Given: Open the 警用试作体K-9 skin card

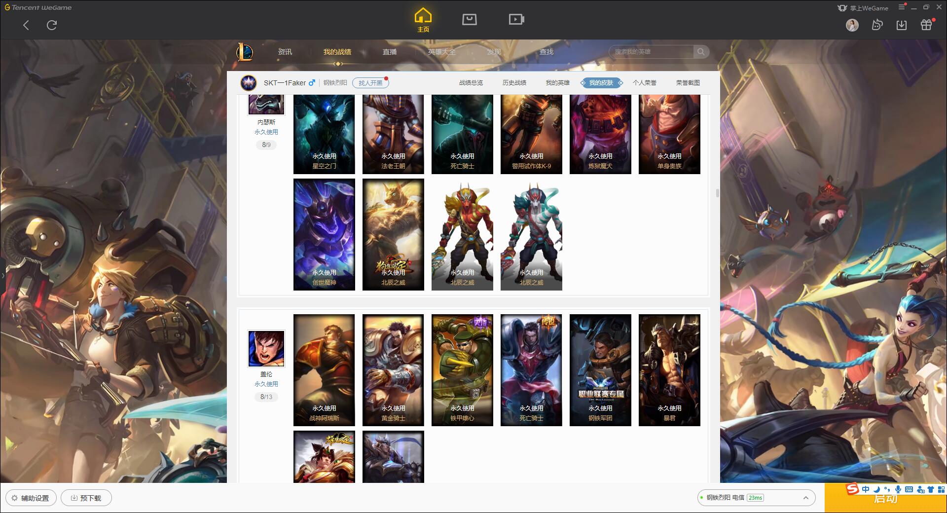Looking at the screenshot, I should 531,134.
